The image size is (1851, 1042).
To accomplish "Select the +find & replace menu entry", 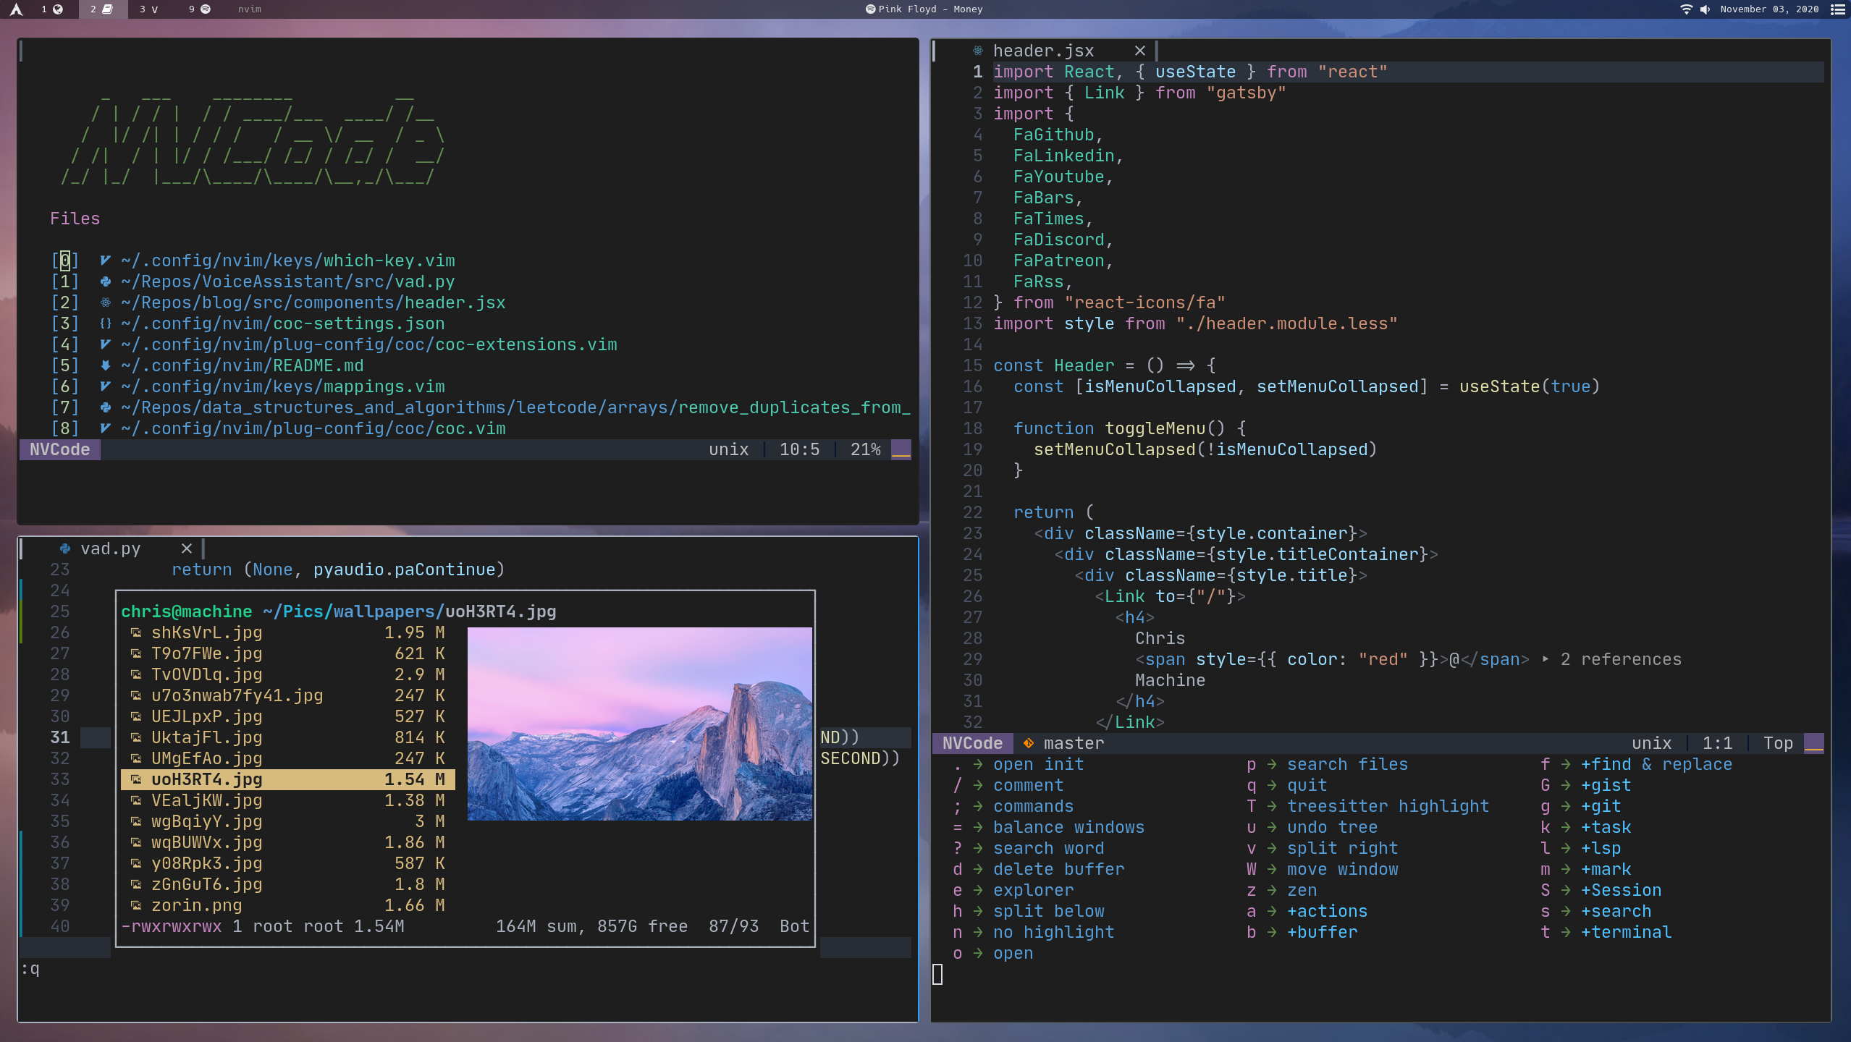I will (x=1656, y=764).
